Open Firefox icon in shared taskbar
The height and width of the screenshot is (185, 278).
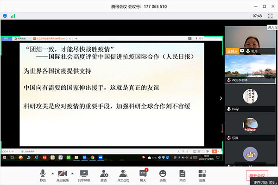pyautogui.click(x=20, y=157)
